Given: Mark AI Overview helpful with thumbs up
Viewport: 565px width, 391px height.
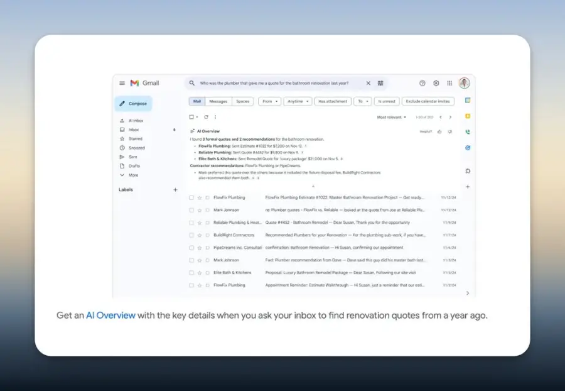Looking at the screenshot, I should pyautogui.click(x=439, y=131).
